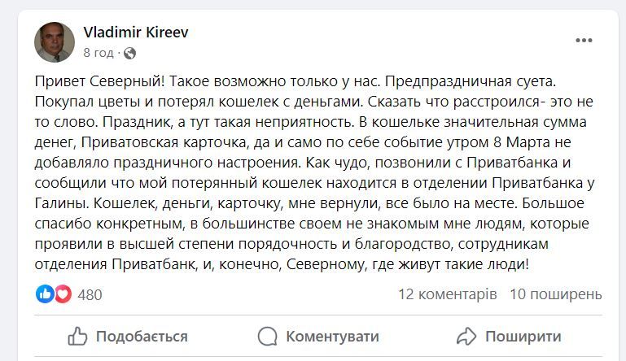Click the share arrow icon
Screen dimensions: 626x361
click(466, 337)
